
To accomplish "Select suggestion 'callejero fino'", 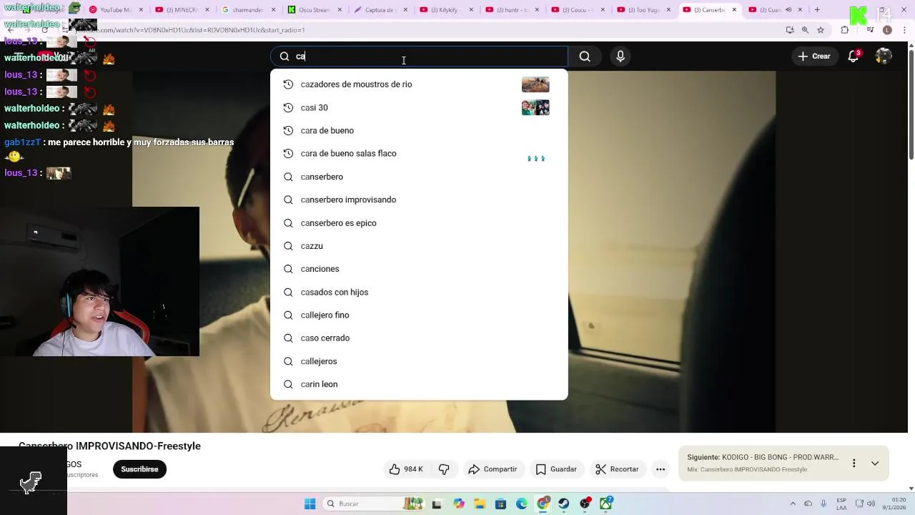I will (x=419, y=315).
